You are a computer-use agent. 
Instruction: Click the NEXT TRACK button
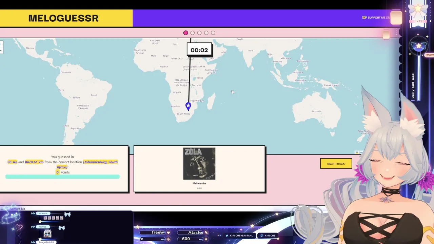336,164
